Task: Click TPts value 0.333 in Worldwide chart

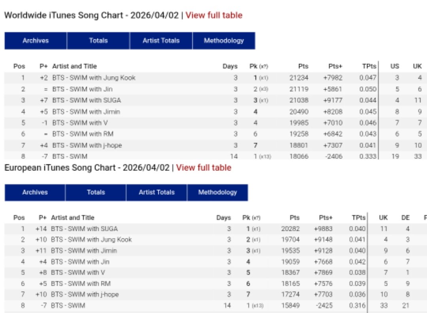Action: click(368, 156)
